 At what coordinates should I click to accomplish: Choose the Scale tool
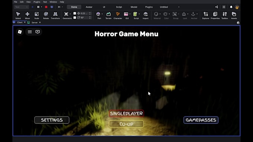[36, 16]
